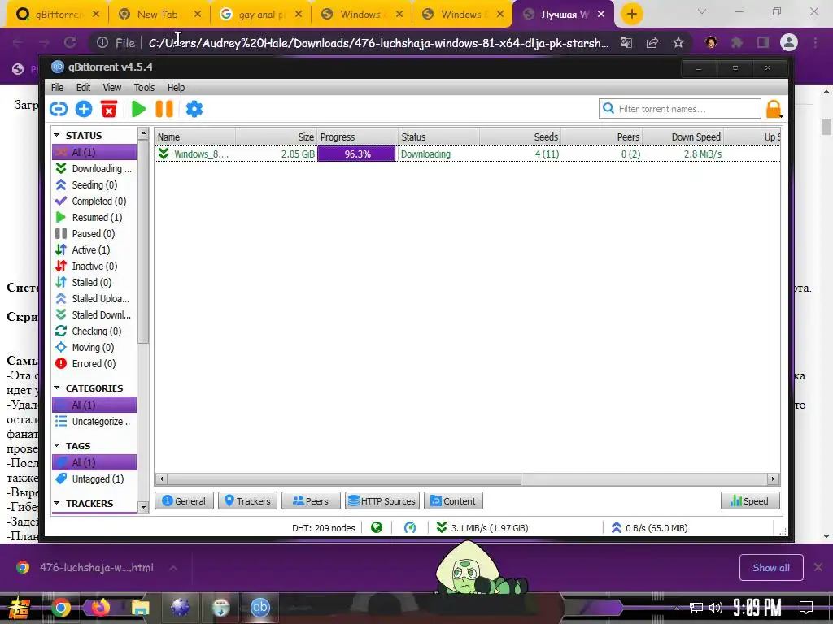Image resolution: width=833 pixels, height=624 pixels.
Task: Click the orange Pause icon
Action: tap(164, 109)
